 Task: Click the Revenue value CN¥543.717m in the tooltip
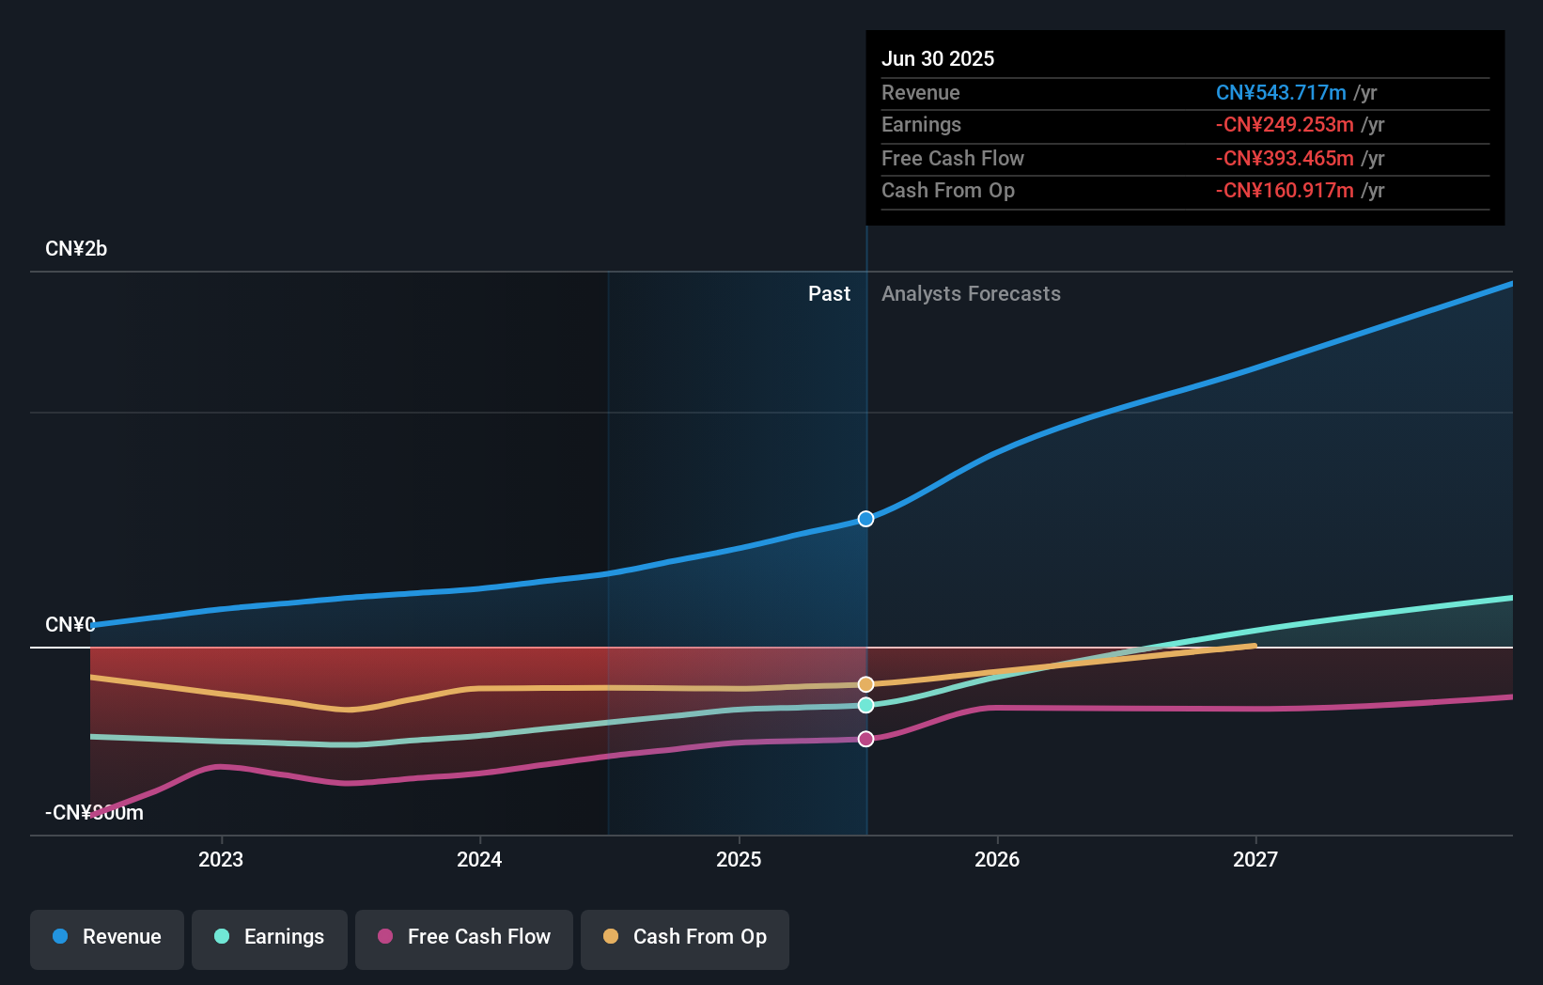click(x=1281, y=92)
